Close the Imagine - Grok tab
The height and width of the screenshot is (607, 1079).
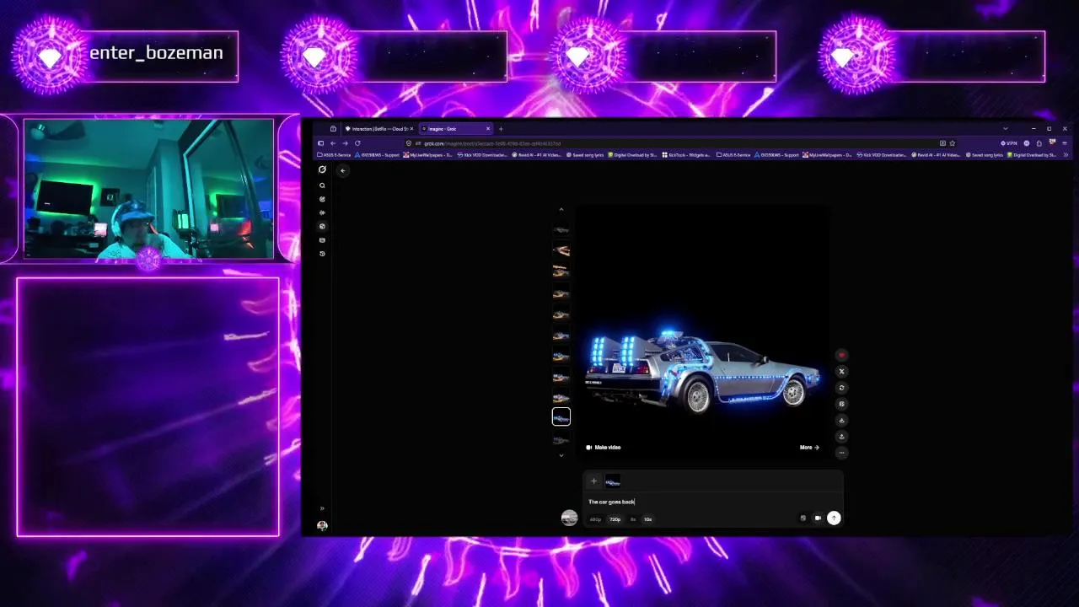[487, 129]
